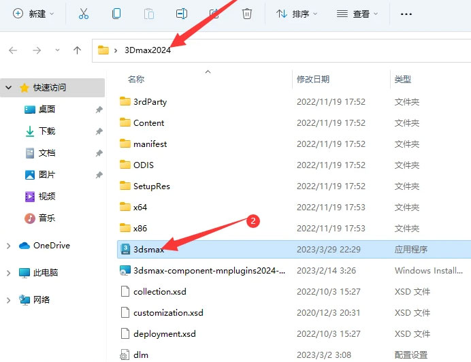The height and width of the screenshot is (362, 471).
Task: Click the dlm settings file icon
Action: coord(125,355)
